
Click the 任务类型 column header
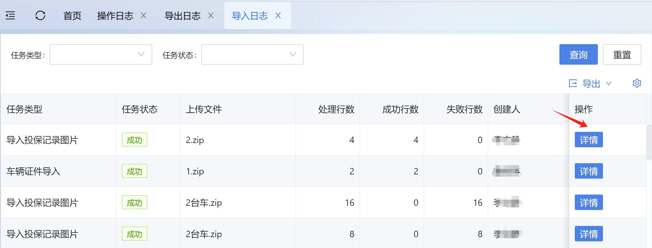(24, 109)
